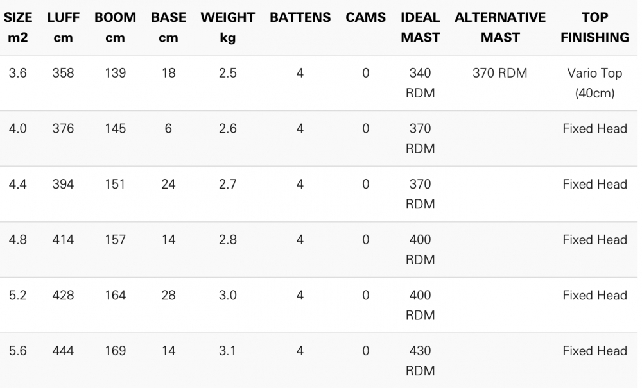
Task: Click the 430 RDM ideal mast cell
Action: 421,360
